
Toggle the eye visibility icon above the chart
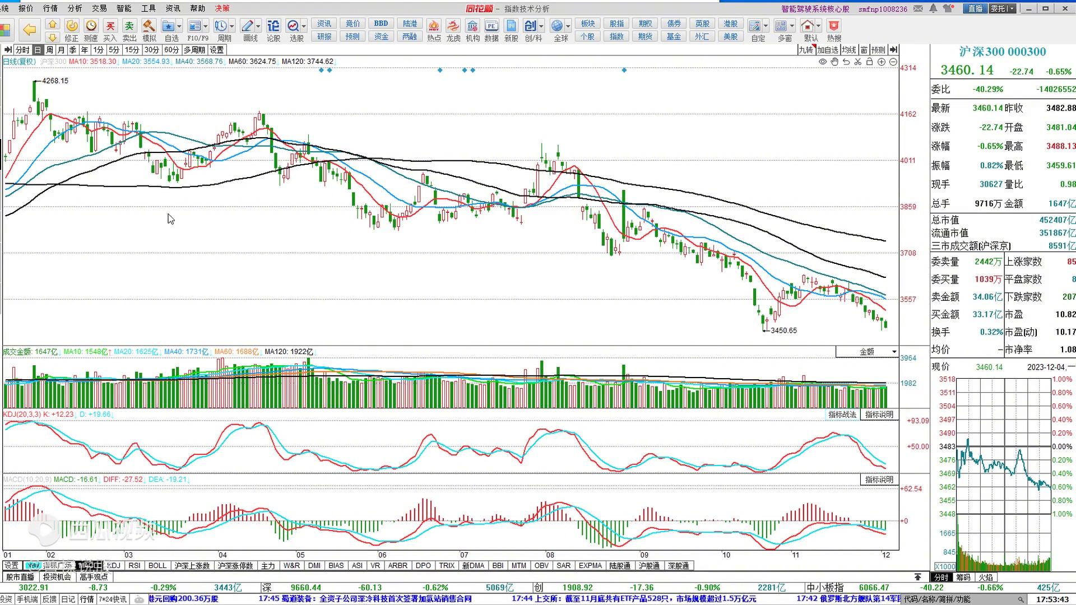(823, 62)
